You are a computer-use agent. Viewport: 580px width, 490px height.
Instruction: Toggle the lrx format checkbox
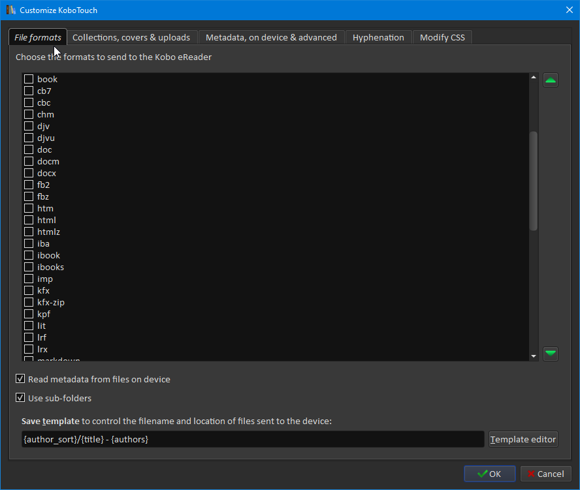[29, 349]
